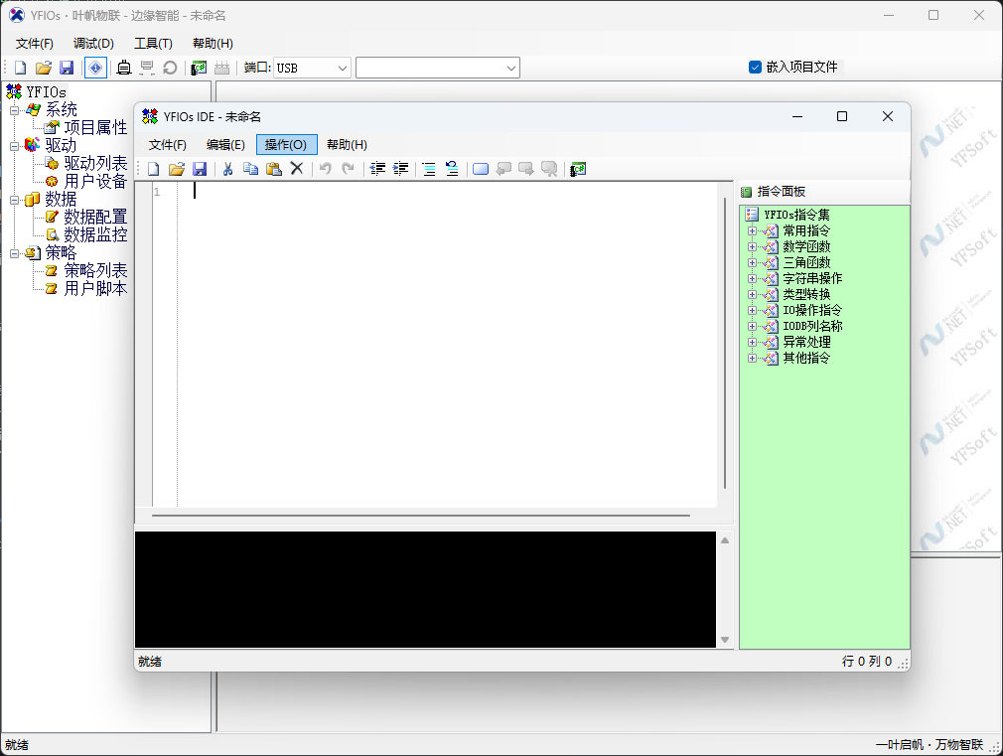This screenshot has width=1003, height=756.
Task: Click the Paste clipboard icon in IDE toolbar
Action: 274,169
